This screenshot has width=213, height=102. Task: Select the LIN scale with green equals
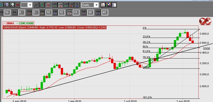click(66, 5)
